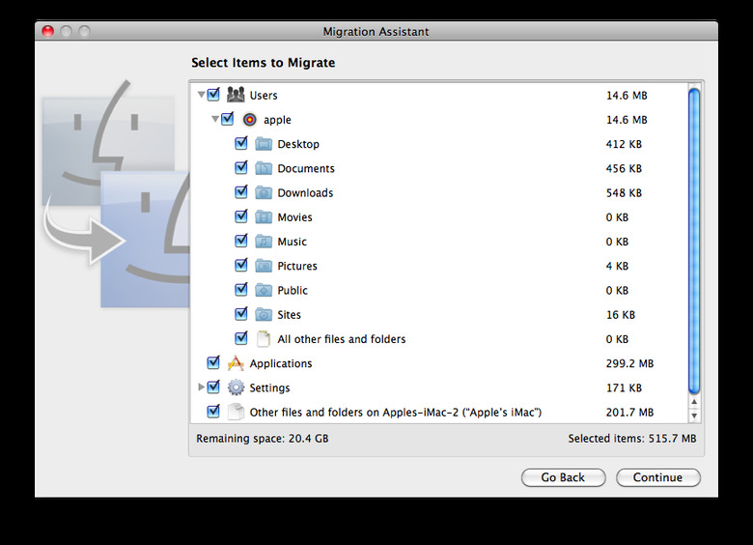The image size is (753, 545).
Task: Click the Desktop folder icon
Action: click(264, 144)
